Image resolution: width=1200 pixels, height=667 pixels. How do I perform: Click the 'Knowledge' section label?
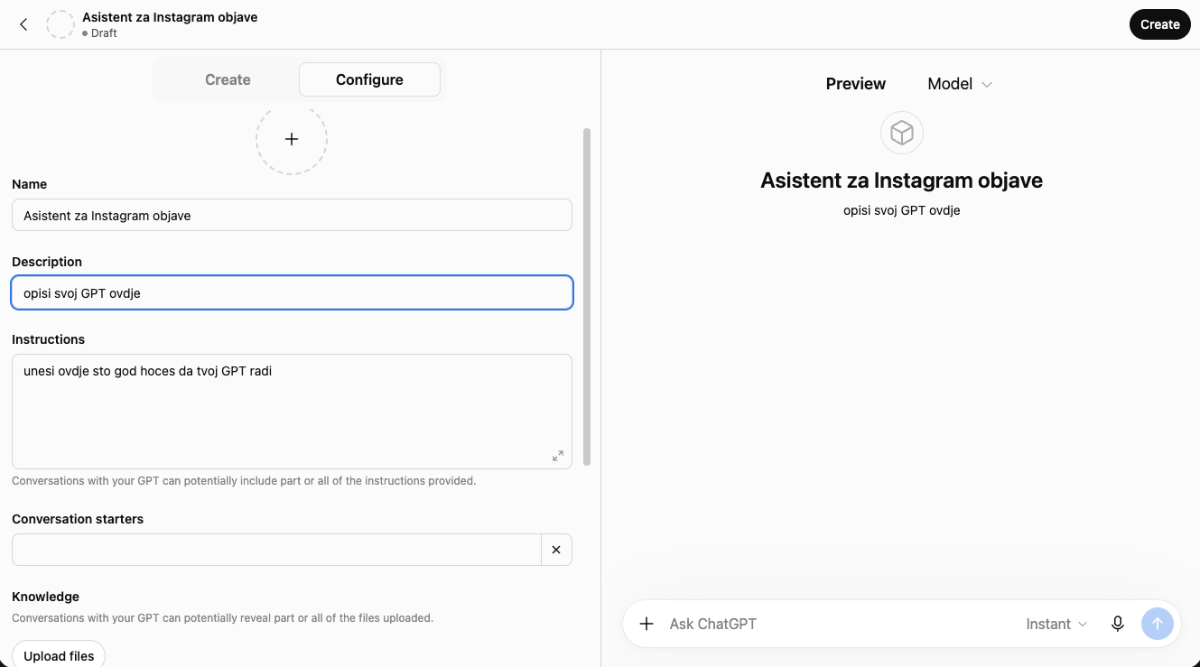[x=45, y=597]
